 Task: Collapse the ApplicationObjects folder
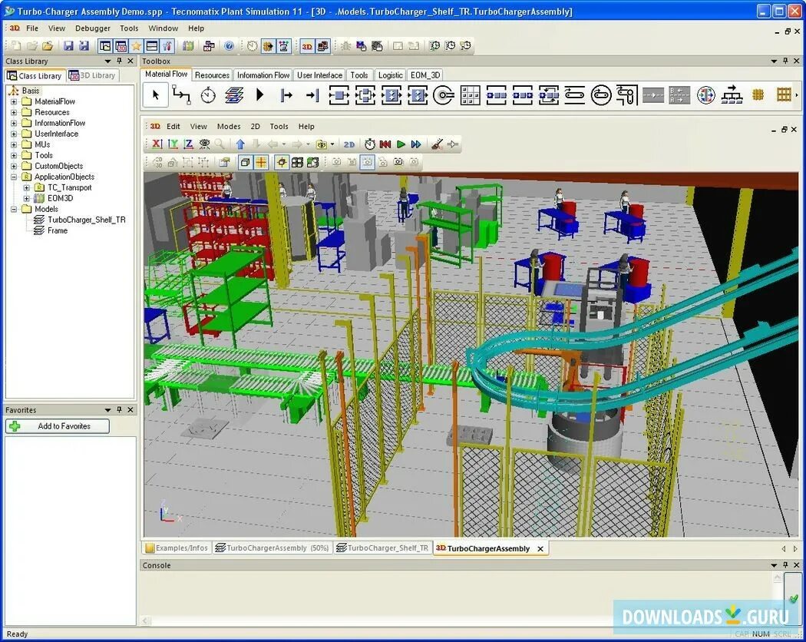point(14,177)
